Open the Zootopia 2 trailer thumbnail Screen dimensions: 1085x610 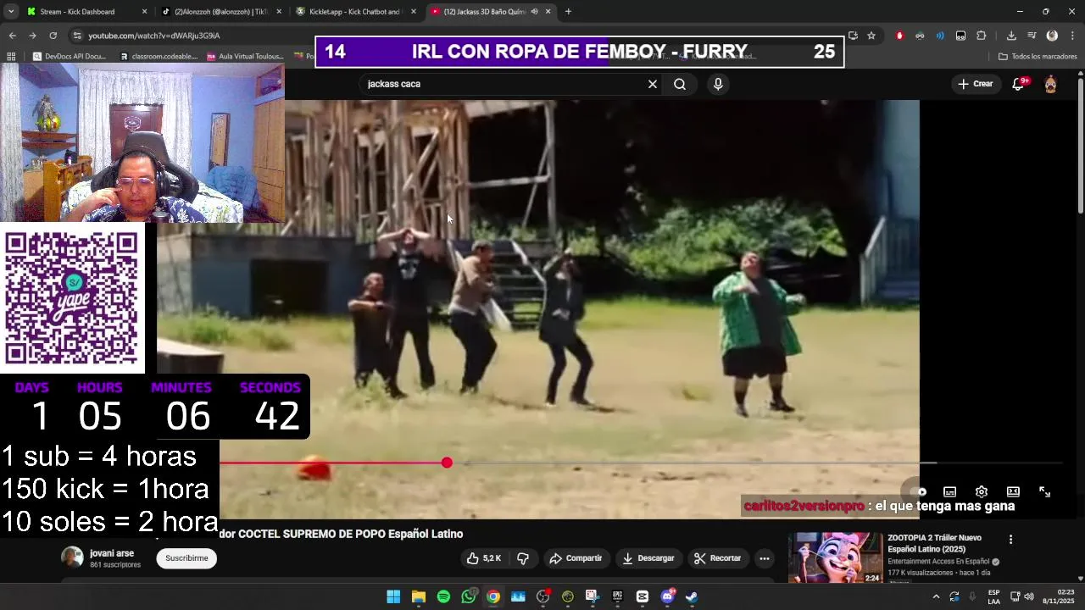click(835, 557)
